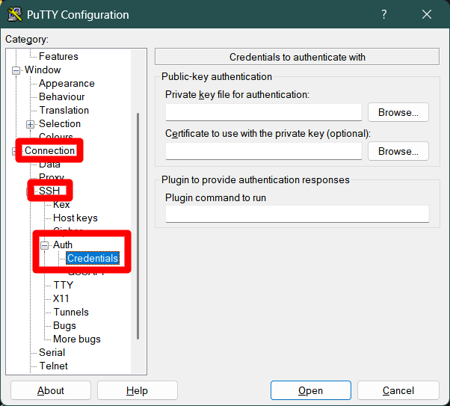450x406 pixels.
Task: Click the certificate file input field
Action: [x=263, y=151]
